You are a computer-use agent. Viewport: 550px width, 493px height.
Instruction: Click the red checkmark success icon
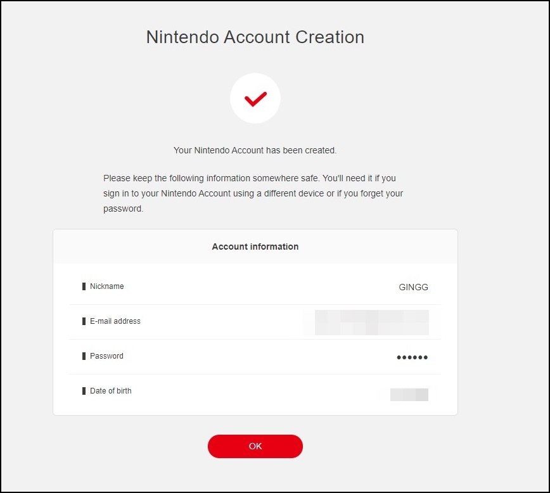tap(255, 99)
